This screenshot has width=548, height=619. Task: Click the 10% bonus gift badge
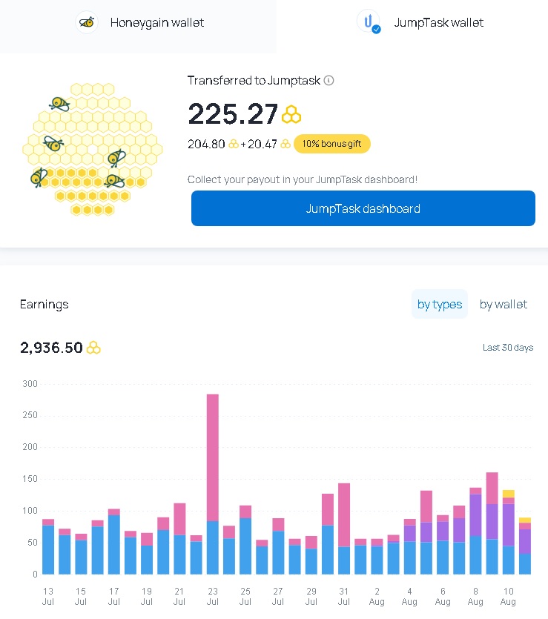(x=331, y=144)
